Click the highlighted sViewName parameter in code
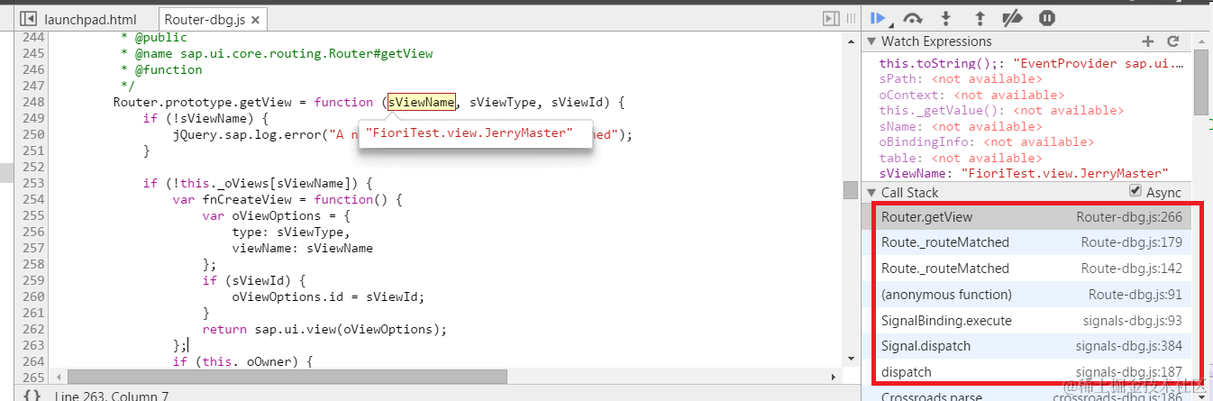Screen dimensions: 1213x401 (x=421, y=103)
